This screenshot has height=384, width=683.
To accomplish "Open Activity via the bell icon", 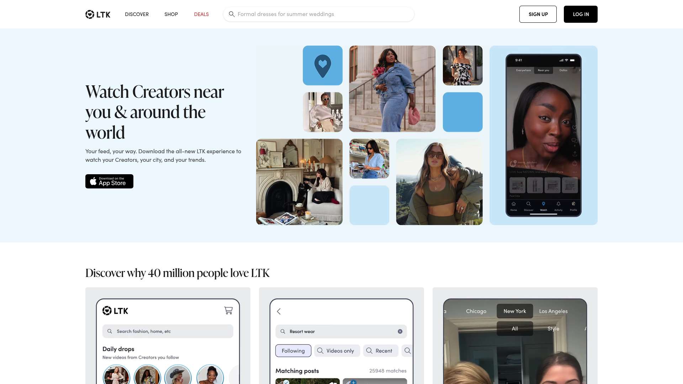I will coord(558,204).
